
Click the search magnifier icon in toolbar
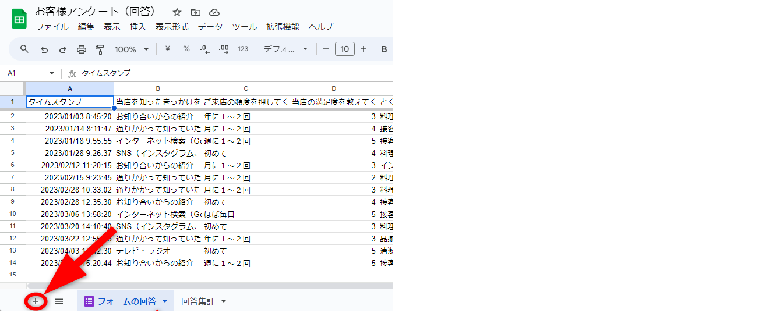pyautogui.click(x=24, y=49)
